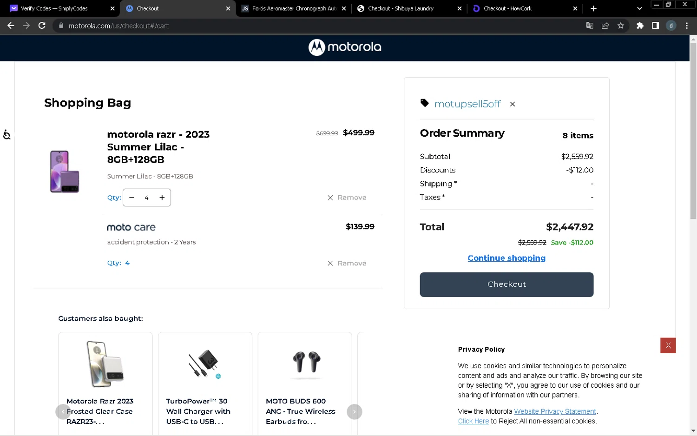Bookmark this page with star icon
The width and height of the screenshot is (697, 436).
click(x=621, y=26)
